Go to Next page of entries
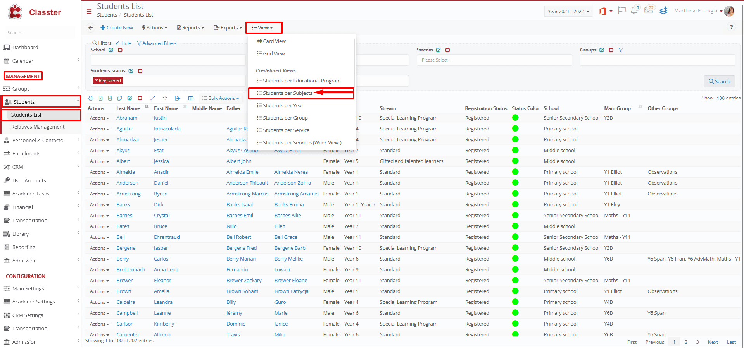The height and width of the screenshot is (348, 744). (713, 342)
